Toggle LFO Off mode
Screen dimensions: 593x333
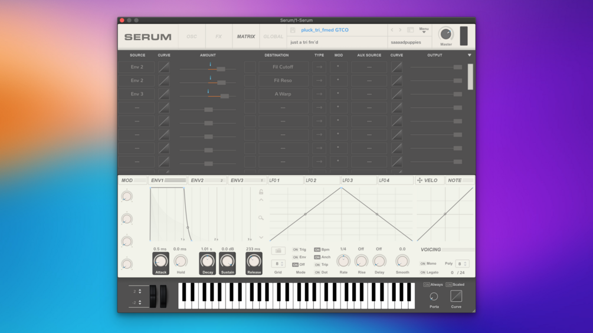(x=296, y=265)
